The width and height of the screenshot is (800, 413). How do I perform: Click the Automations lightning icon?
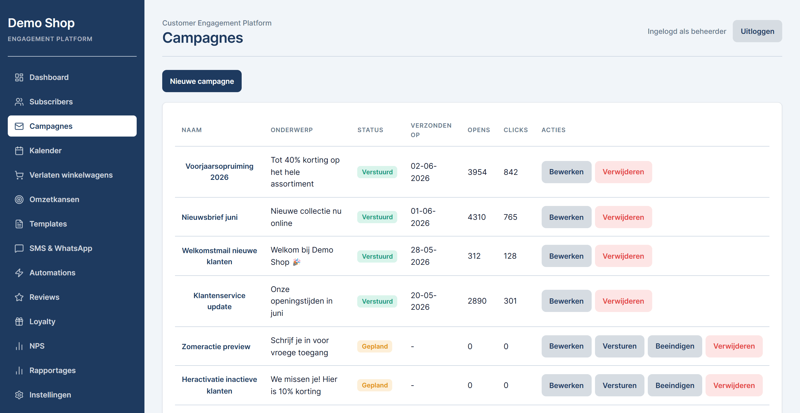click(x=19, y=273)
